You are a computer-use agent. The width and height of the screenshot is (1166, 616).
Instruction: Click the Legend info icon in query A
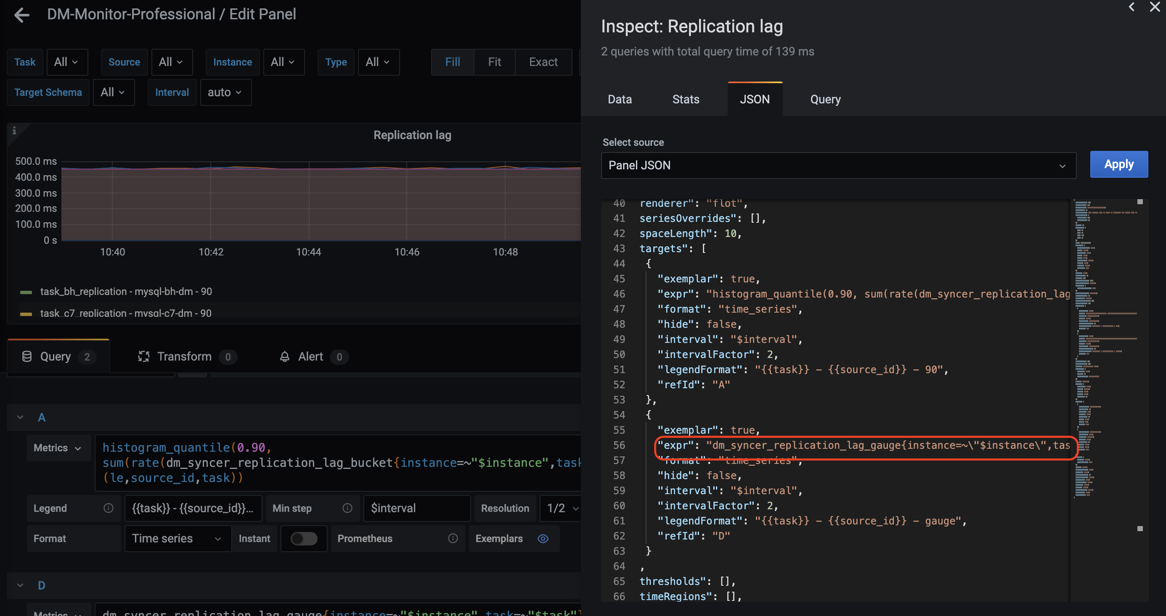coord(108,508)
